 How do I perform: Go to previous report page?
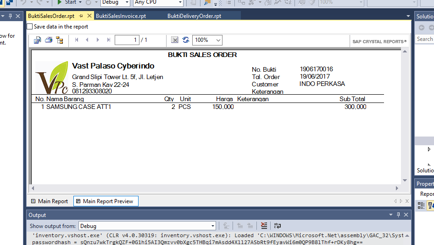coord(87,40)
